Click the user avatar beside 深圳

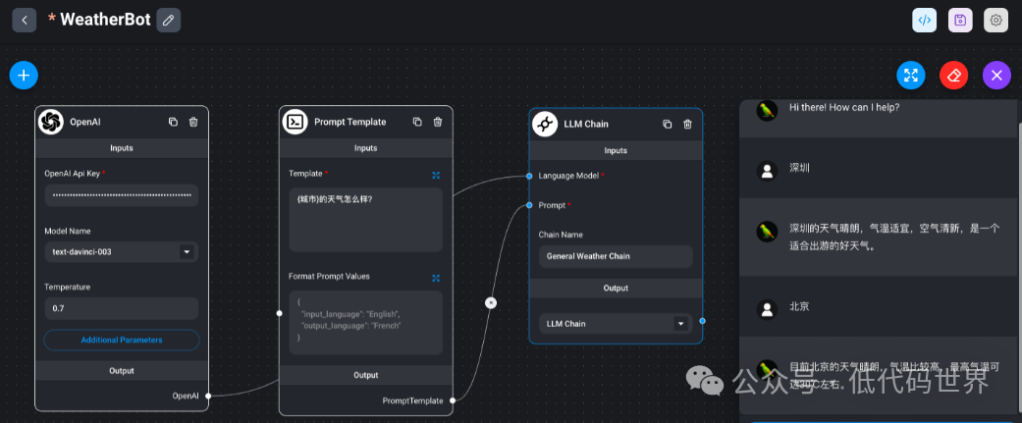click(767, 171)
